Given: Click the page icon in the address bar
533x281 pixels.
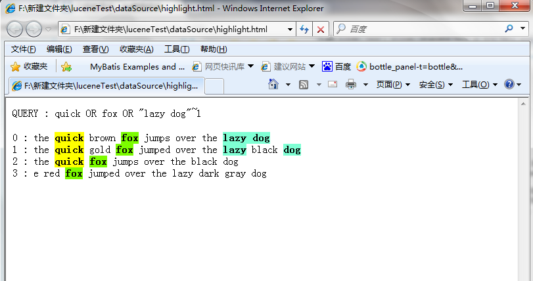Looking at the screenshot, I should [x=65, y=30].
